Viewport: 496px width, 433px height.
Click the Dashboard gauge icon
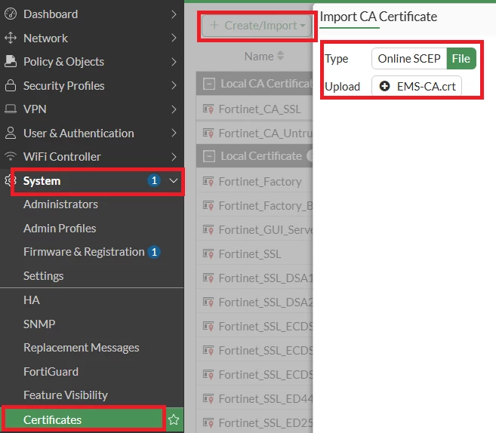point(11,14)
